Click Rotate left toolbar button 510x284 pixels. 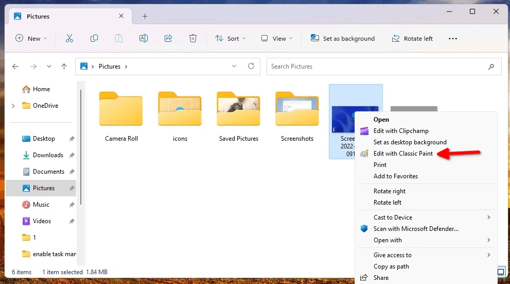(412, 39)
